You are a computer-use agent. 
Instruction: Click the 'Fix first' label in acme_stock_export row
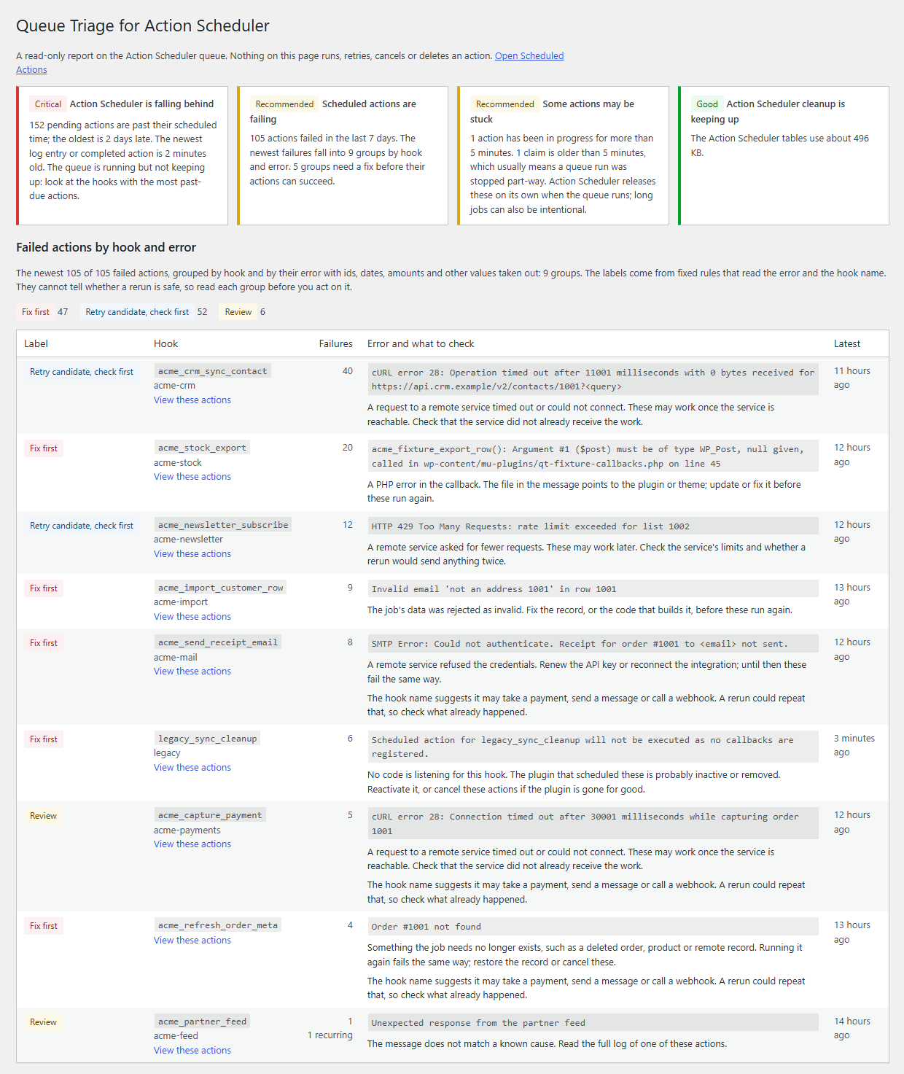[x=44, y=448]
